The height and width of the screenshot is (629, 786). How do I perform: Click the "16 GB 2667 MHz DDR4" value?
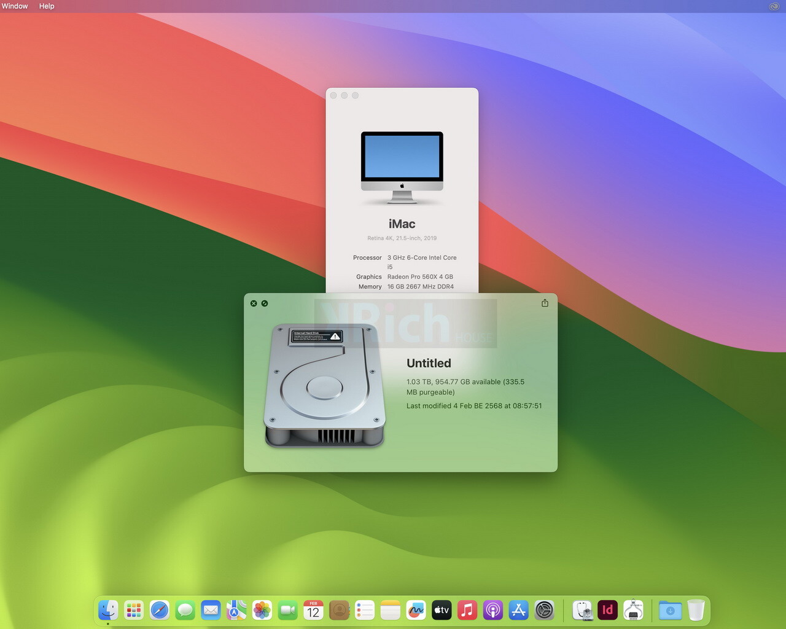(x=421, y=287)
